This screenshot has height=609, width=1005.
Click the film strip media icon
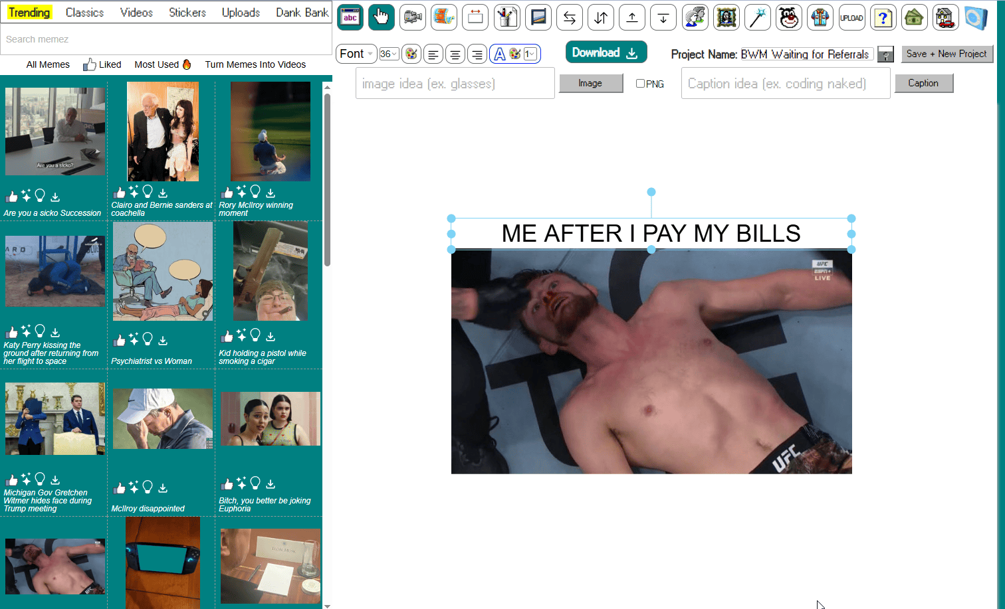[444, 17]
